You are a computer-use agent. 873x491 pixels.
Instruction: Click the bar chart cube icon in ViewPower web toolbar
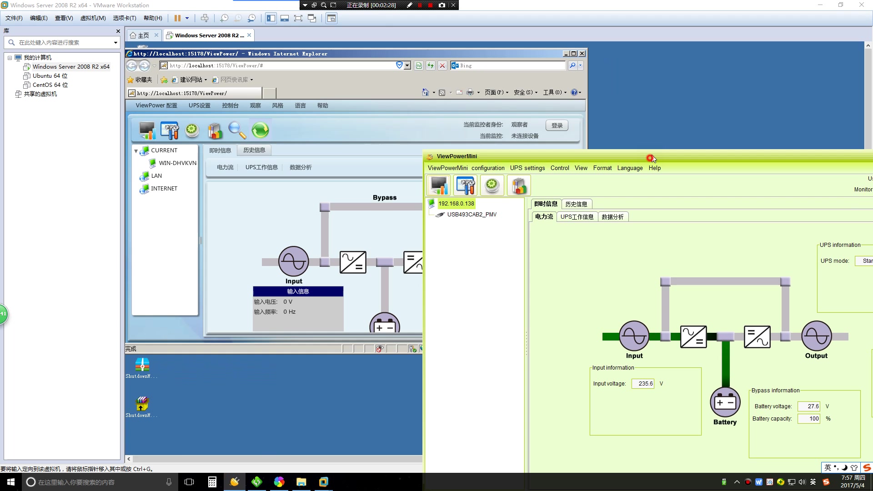pyautogui.click(x=215, y=130)
